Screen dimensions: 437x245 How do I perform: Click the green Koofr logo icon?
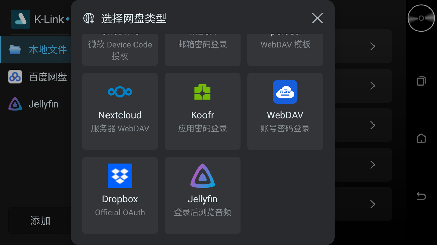tap(202, 92)
